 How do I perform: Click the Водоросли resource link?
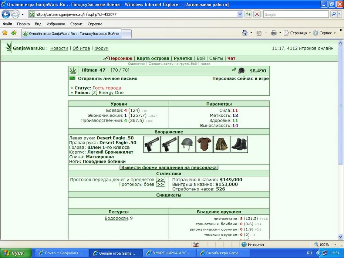[116, 218]
